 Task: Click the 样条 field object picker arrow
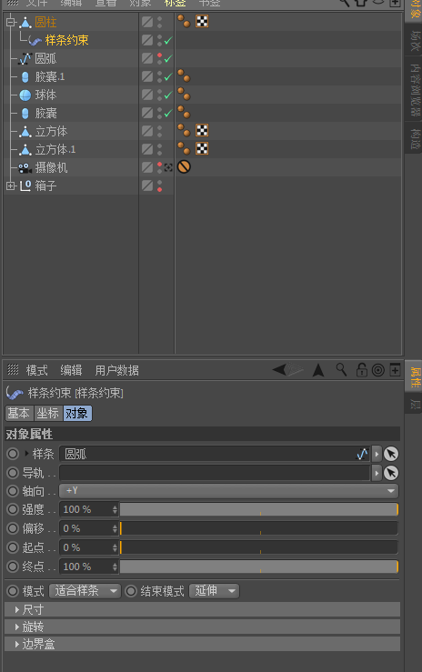[391, 454]
